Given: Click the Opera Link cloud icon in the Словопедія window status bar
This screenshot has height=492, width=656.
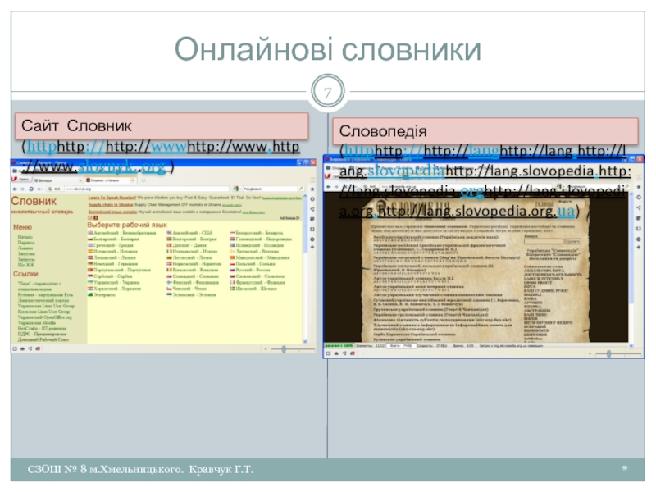Looking at the screenshot, I should click(336, 353).
